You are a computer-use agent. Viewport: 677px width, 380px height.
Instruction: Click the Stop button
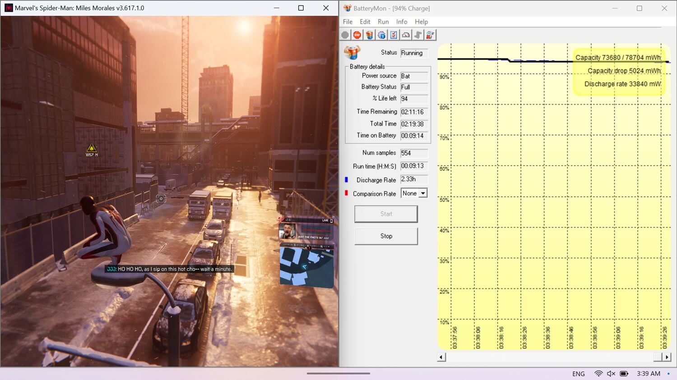[x=386, y=236]
